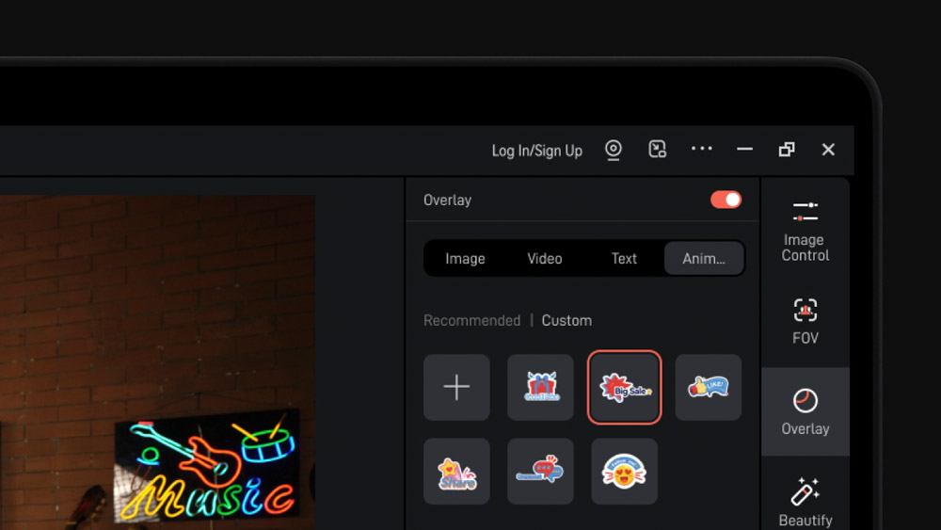Select the Text overlay tab
Viewport: 941px width, 530px height.
pyautogui.click(x=624, y=259)
